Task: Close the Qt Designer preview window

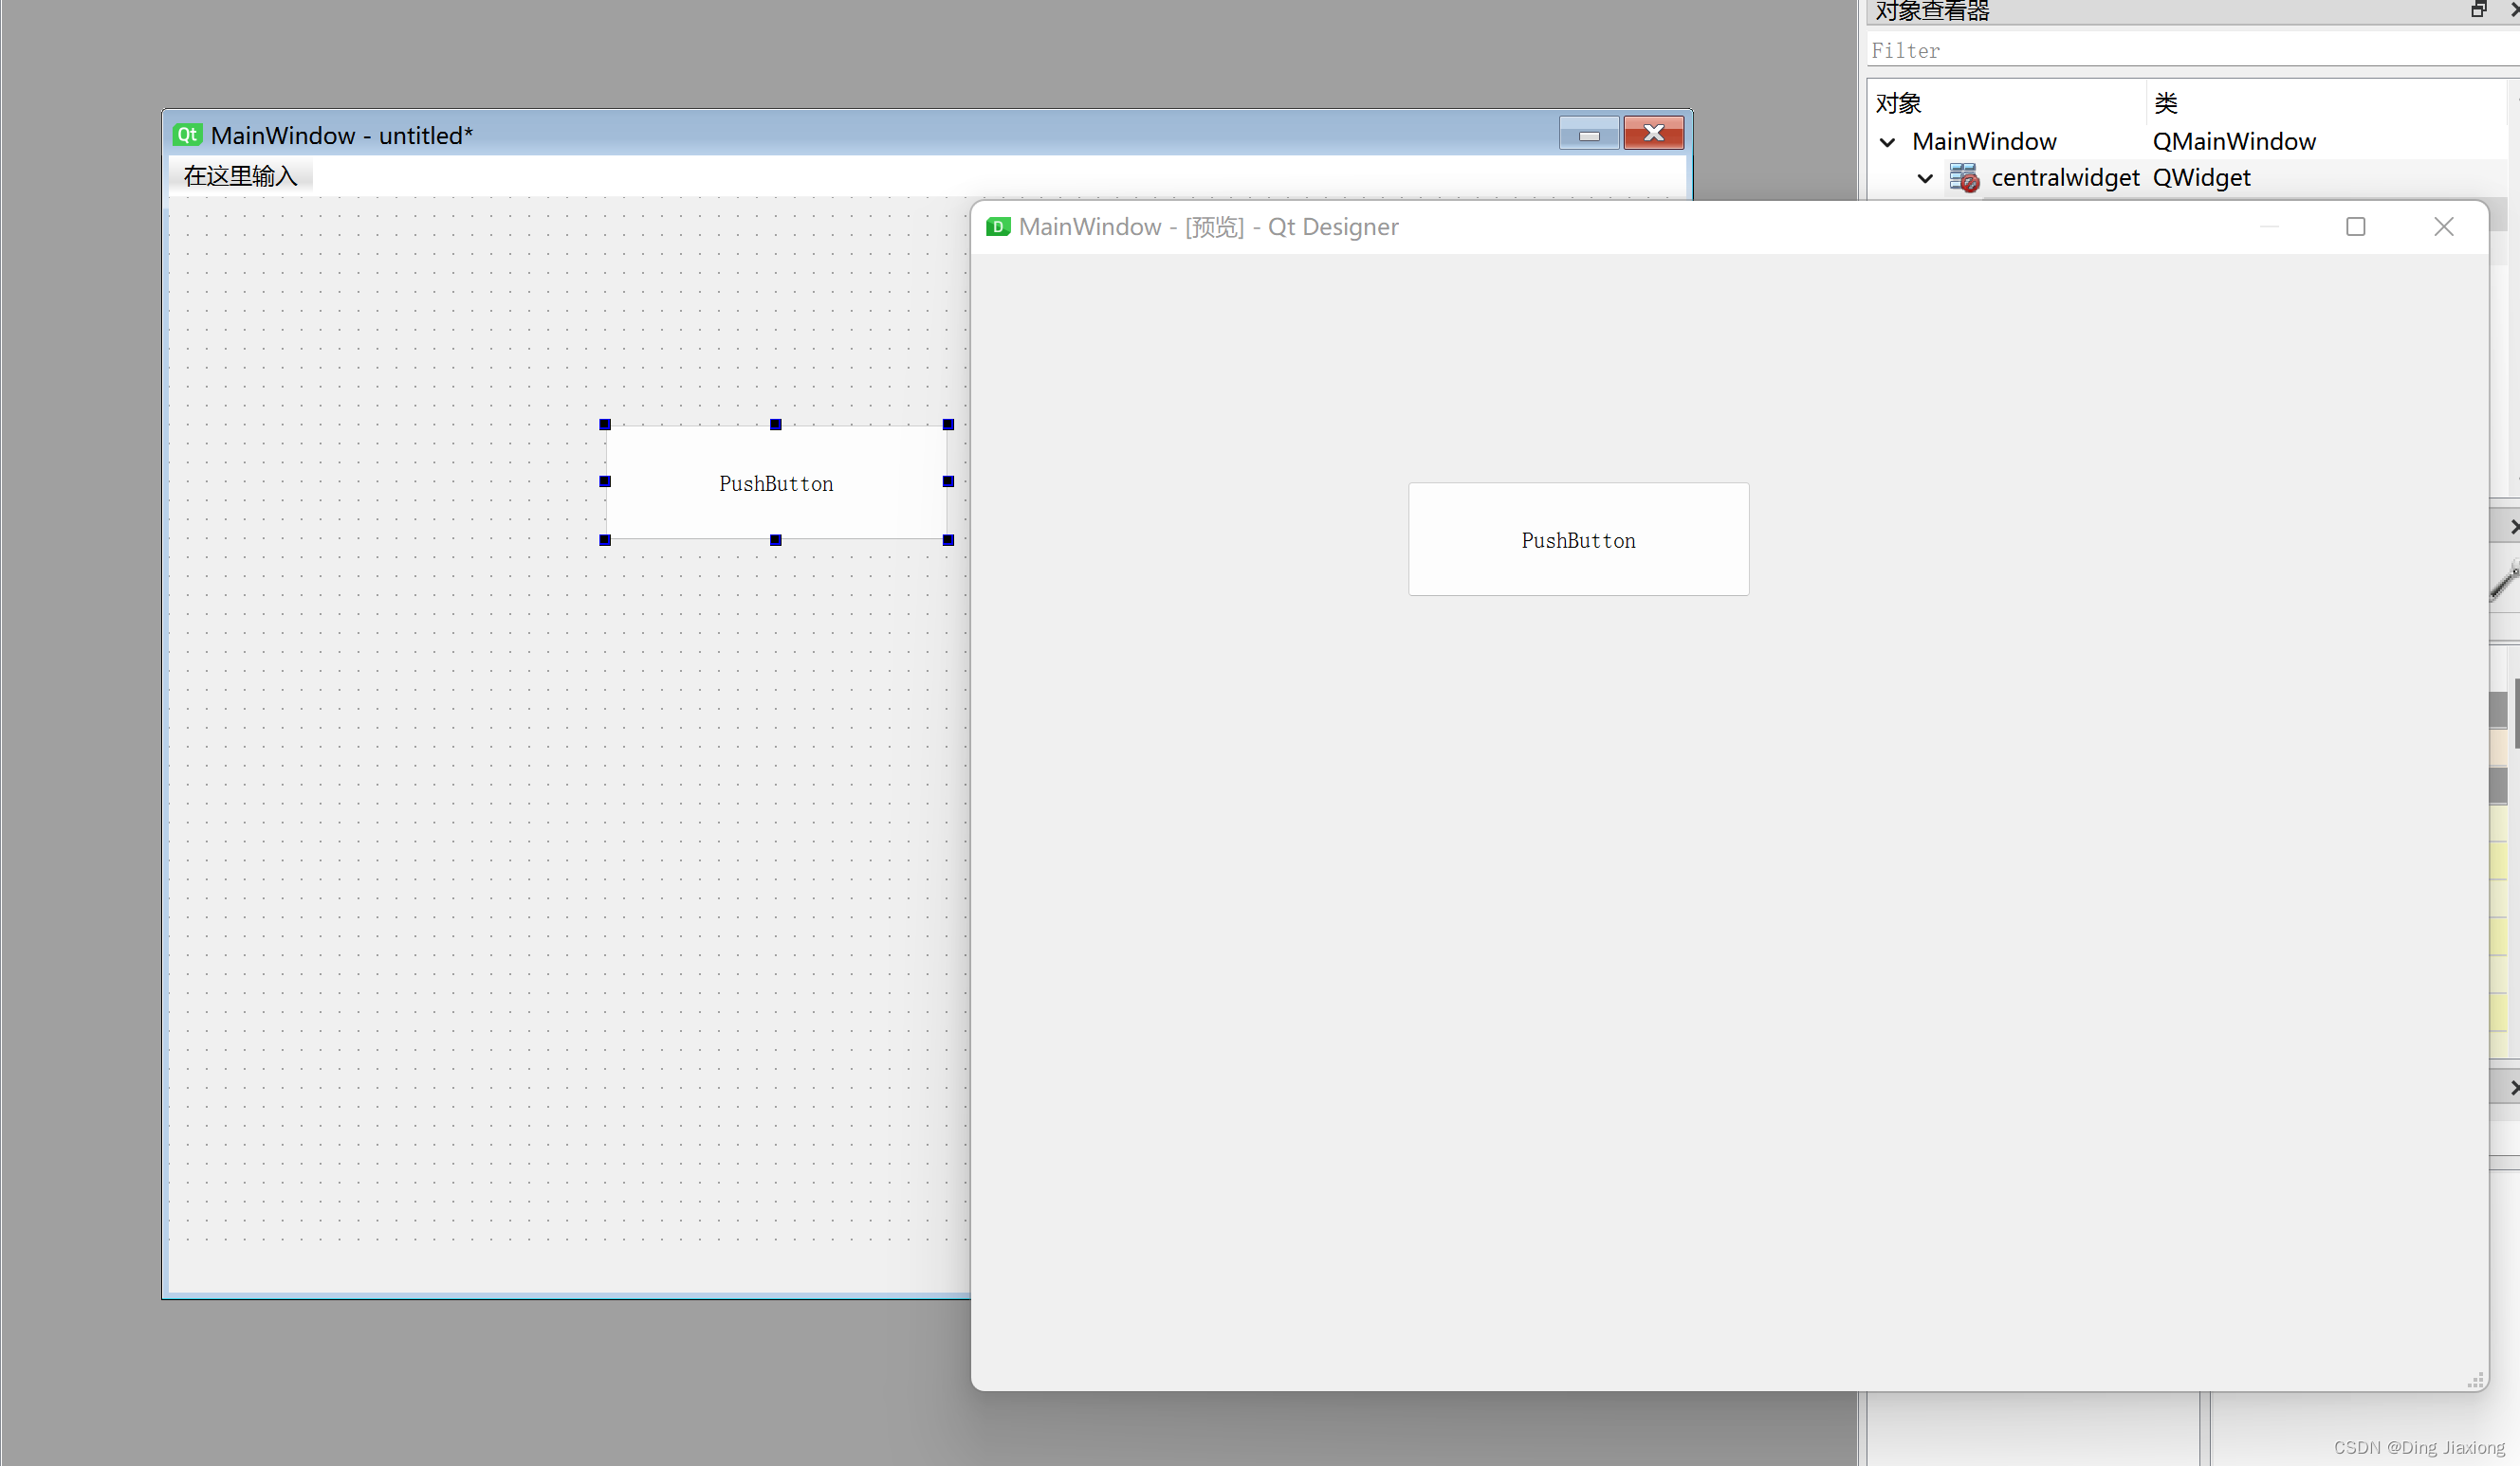Action: coord(2443,226)
